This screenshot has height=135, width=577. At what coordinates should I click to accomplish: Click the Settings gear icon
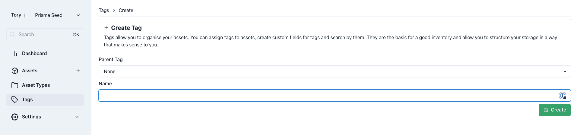pyautogui.click(x=15, y=117)
